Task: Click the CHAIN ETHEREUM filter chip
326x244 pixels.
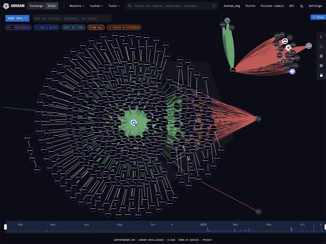Action: (124, 27)
